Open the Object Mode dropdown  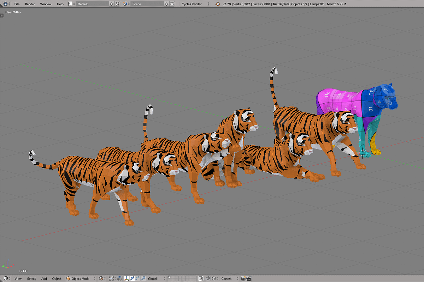81,278
